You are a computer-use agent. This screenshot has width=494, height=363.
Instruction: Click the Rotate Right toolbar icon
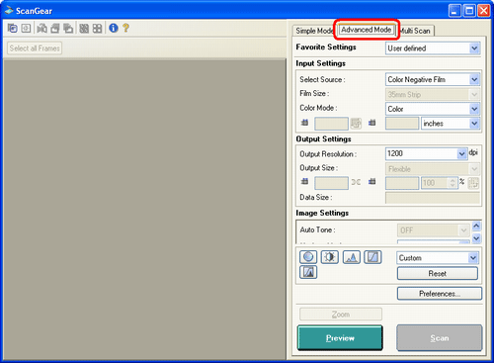click(68, 29)
